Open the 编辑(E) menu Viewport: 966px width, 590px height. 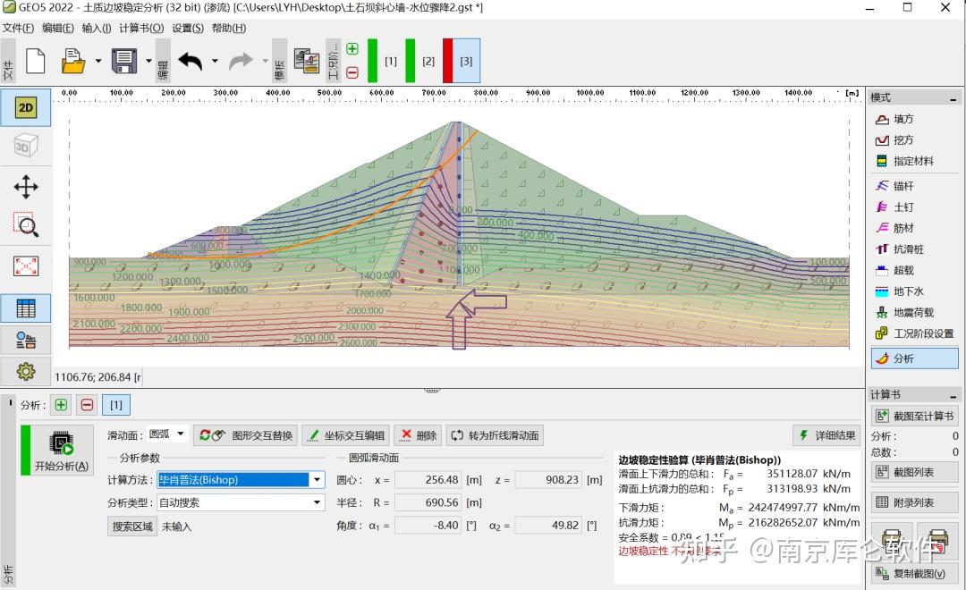click(x=58, y=28)
